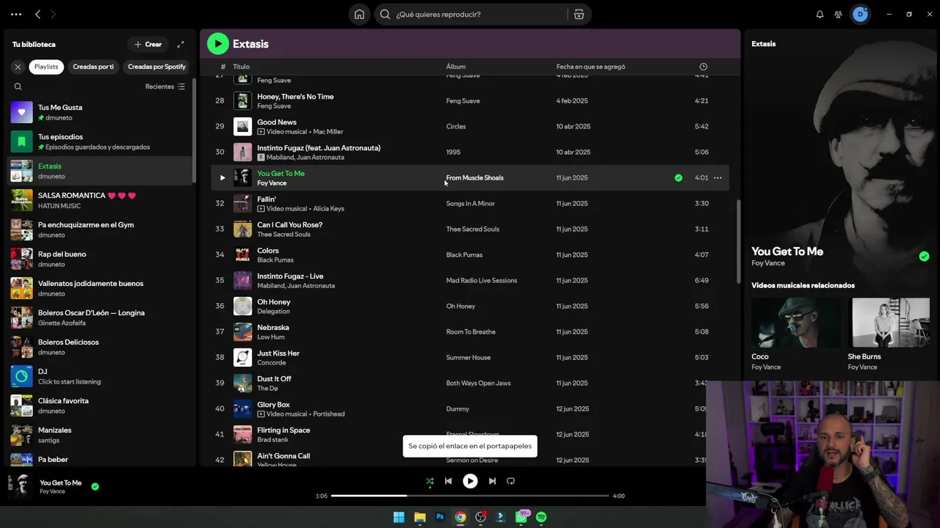Clear the library filters with the X
Screen dimensions: 940x528
[x=18, y=67]
